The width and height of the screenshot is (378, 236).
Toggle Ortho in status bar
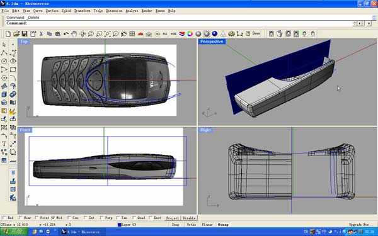[192, 225]
